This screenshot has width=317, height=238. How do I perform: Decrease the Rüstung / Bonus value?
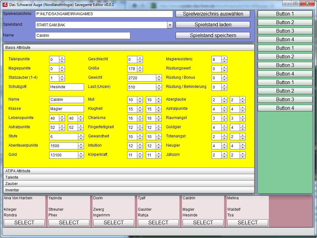224,80
